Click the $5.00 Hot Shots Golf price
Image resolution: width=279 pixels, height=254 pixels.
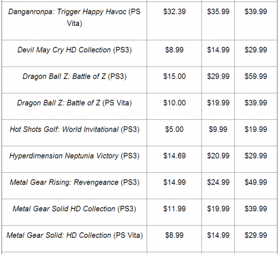click(175, 129)
